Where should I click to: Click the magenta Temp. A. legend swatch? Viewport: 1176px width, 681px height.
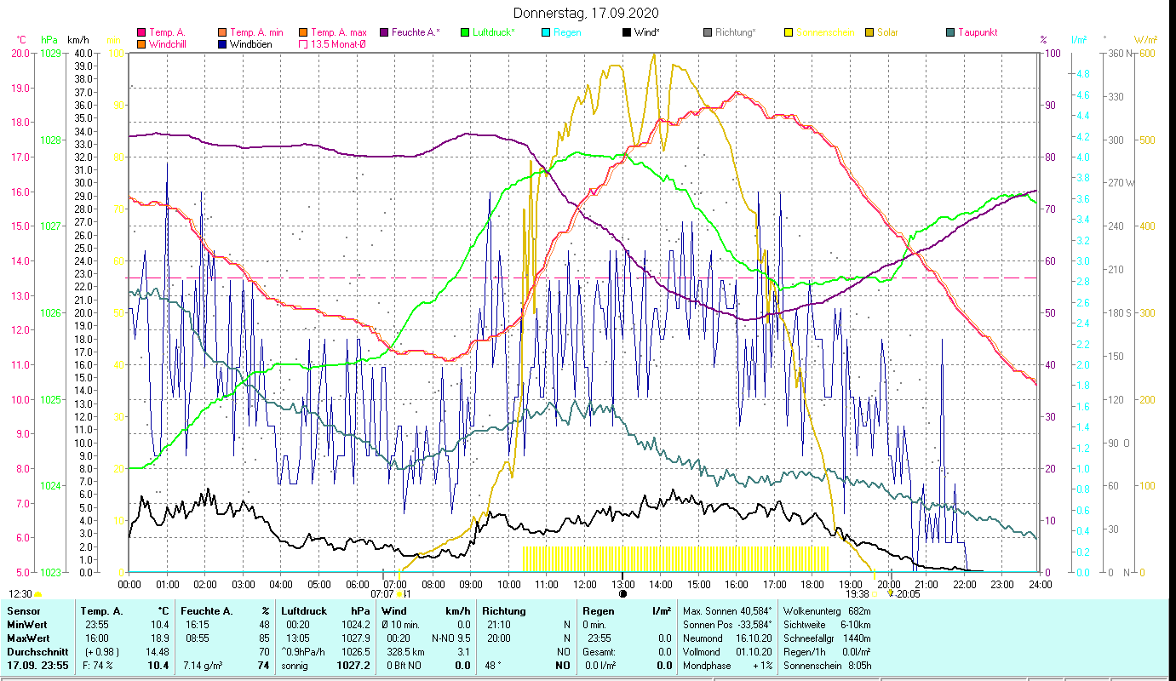coord(141,32)
